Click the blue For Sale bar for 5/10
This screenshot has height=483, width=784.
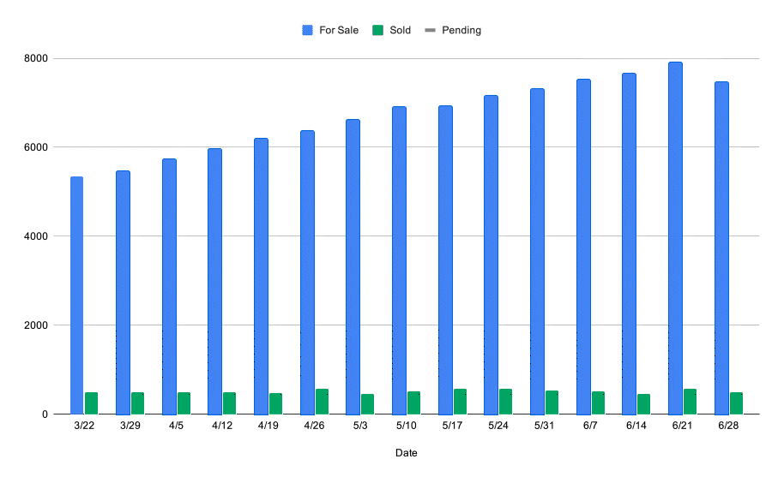point(399,260)
